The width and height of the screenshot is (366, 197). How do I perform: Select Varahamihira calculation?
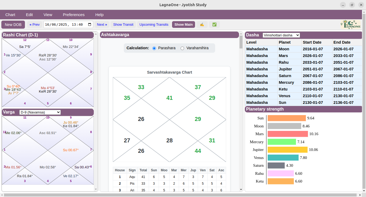tap(182, 48)
